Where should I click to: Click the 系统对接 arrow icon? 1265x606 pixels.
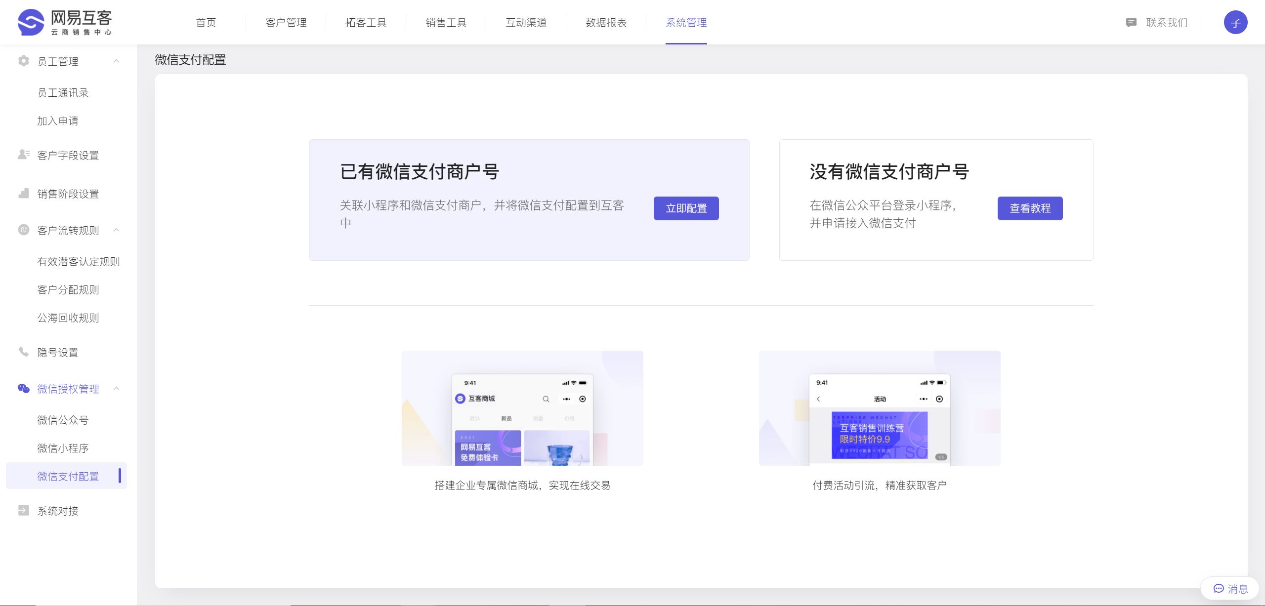[x=23, y=510]
